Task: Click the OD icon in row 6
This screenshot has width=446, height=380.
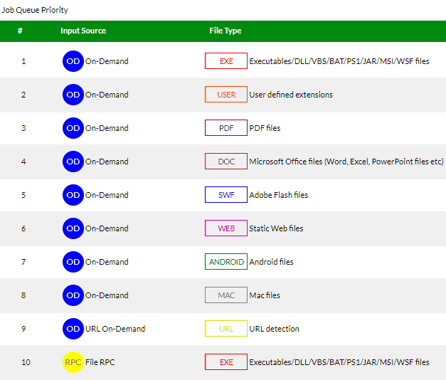Action: pos(73,228)
